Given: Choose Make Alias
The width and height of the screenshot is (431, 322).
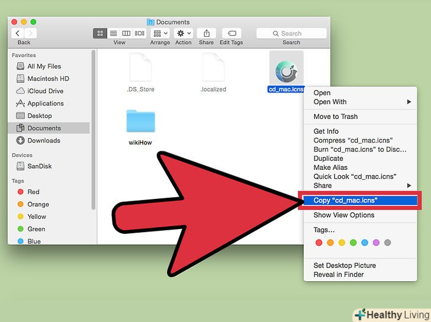Looking at the screenshot, I should tap(361, 168).
